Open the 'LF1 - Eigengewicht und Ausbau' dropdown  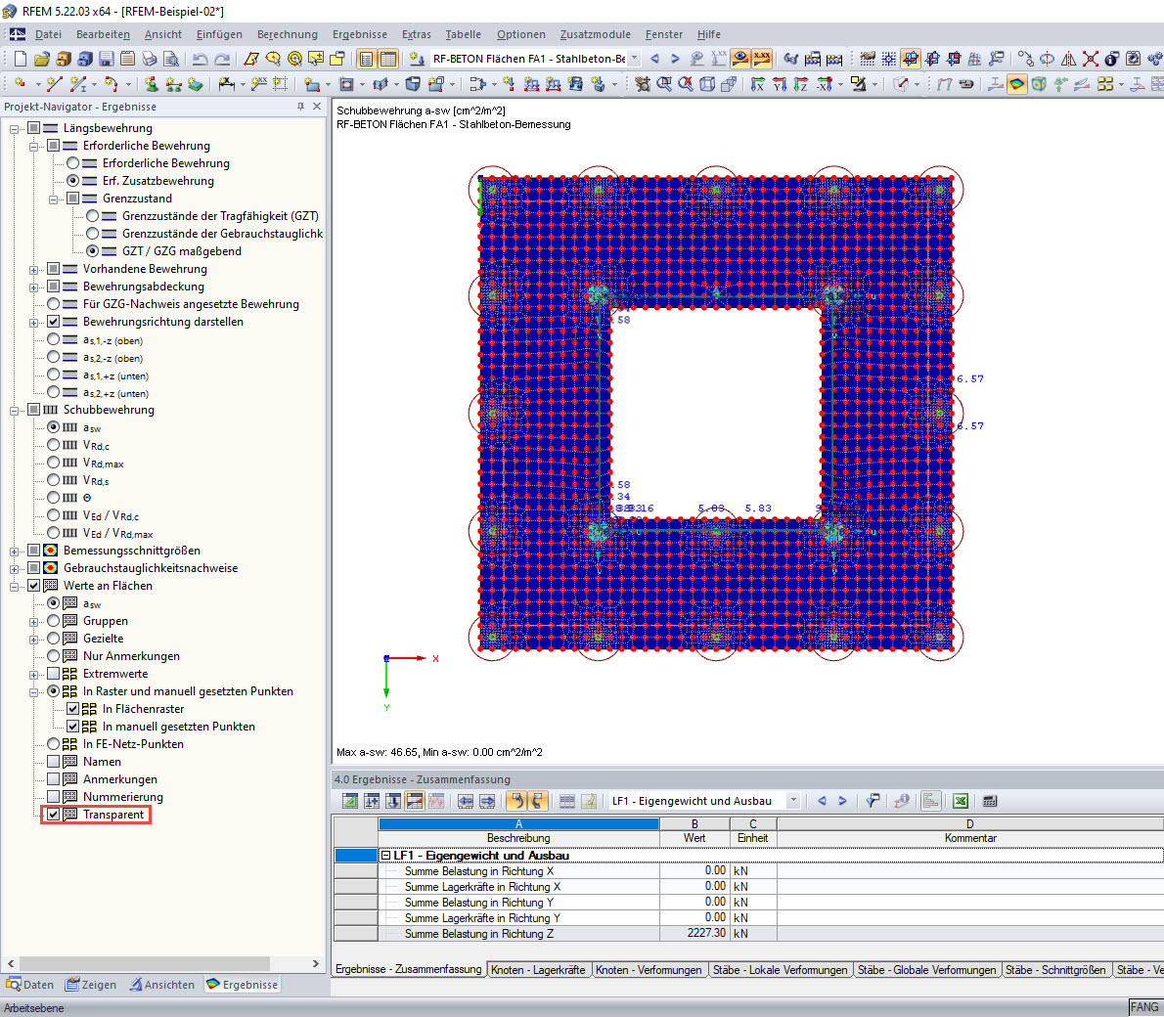click(792, 801)
